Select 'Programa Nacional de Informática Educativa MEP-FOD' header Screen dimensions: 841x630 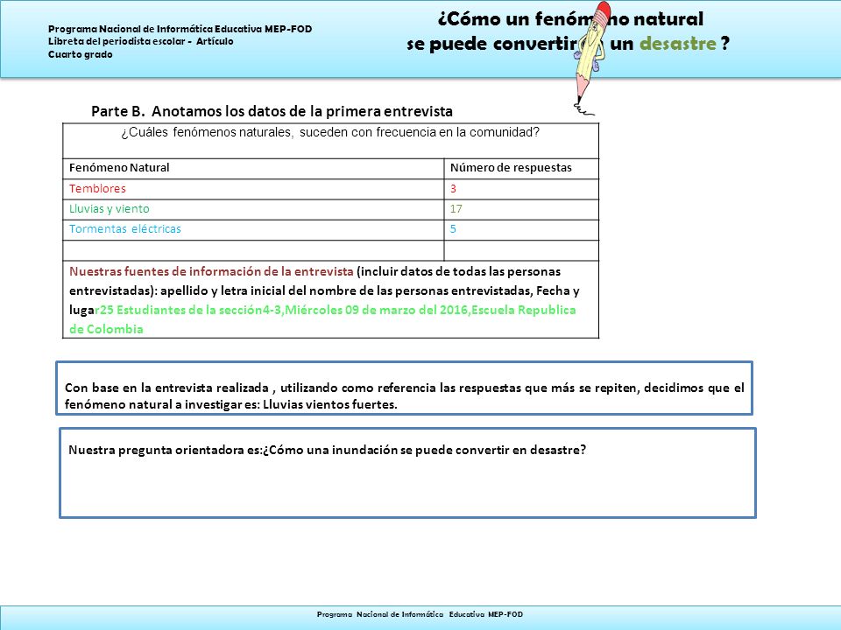point(180,29)
